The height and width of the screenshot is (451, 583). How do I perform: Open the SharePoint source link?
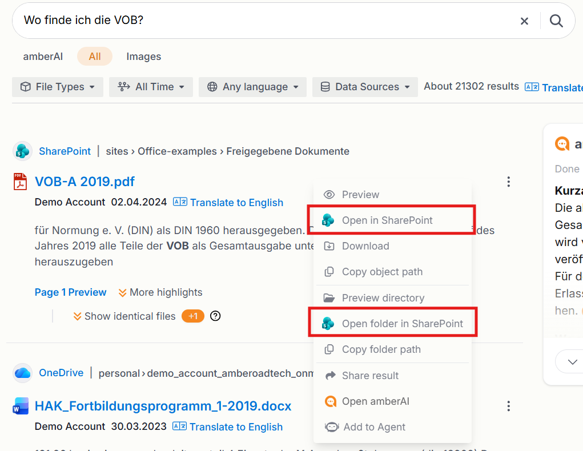tap(65, 151)
